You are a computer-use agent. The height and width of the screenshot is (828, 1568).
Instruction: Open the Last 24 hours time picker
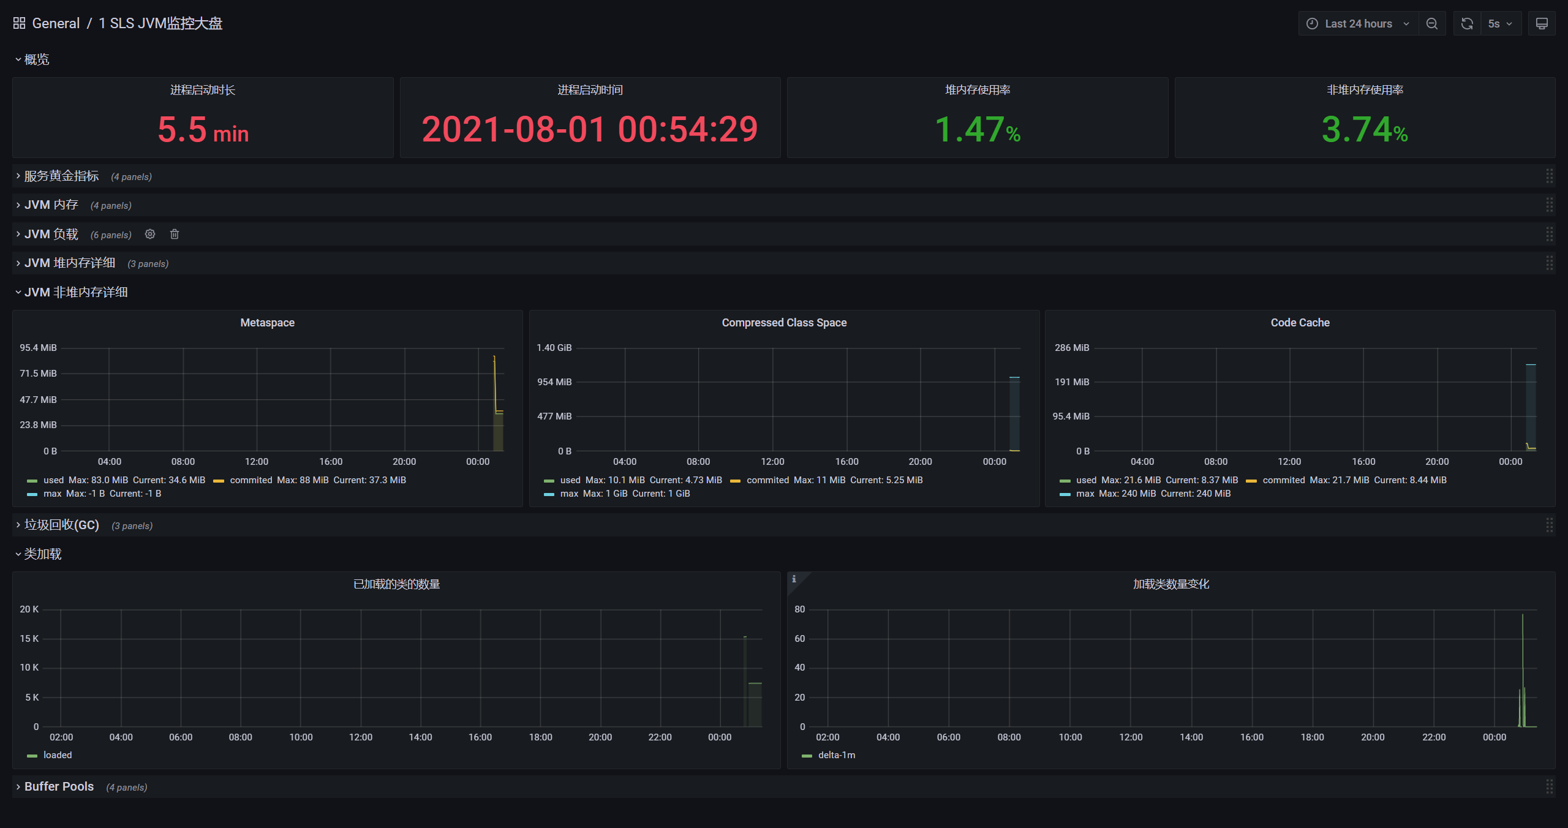[1358, 23]
